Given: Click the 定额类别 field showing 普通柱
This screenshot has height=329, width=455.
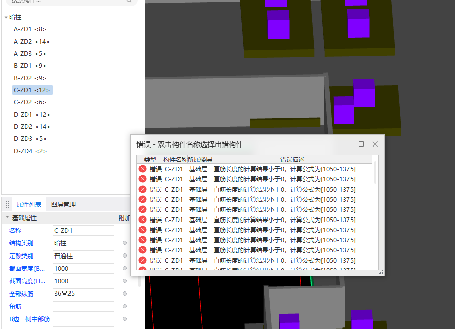Looking at the screenshot, I should (83, 256).
